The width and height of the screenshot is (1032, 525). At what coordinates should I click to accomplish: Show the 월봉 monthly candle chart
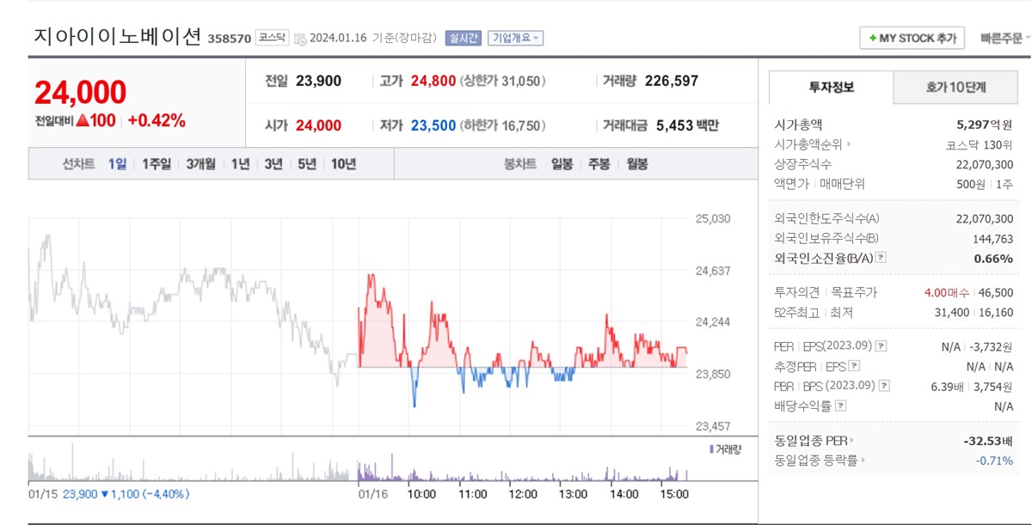point(636,164)
